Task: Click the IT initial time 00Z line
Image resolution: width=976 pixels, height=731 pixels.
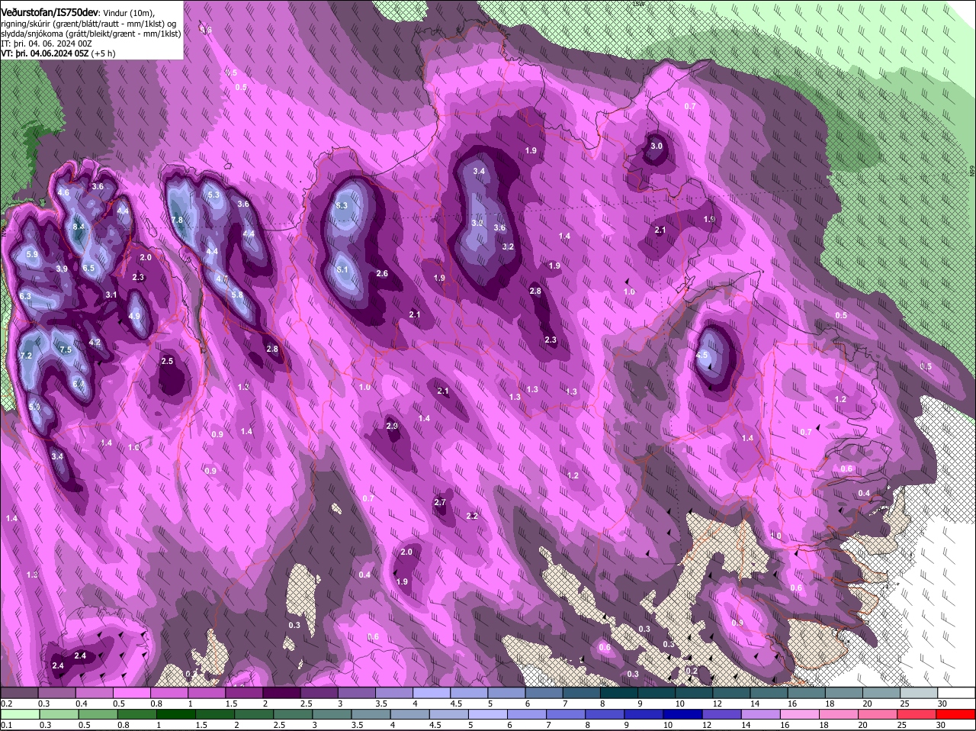Action: [x=47, y=43]
